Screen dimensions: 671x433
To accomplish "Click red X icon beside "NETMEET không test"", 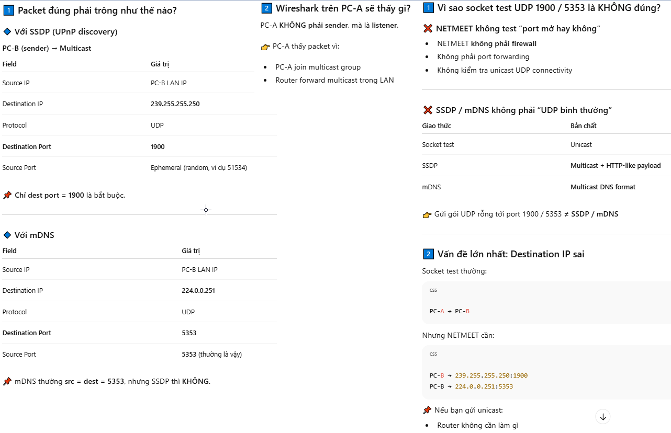I will click(x=428, y=29).
